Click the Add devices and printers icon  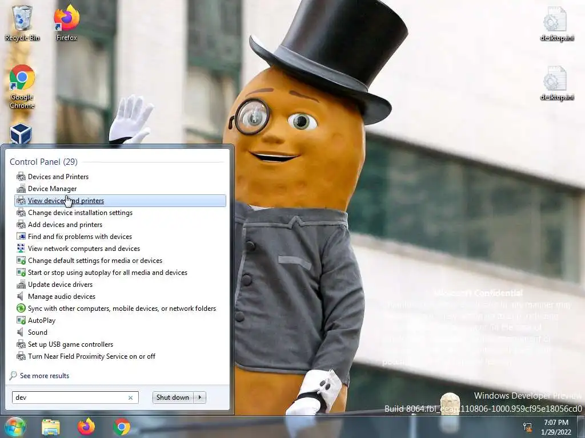point(21,225)
